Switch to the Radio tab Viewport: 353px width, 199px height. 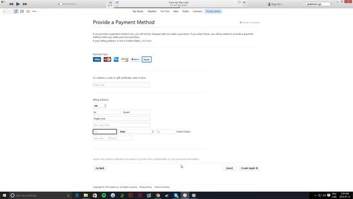(x=185, y=11)
